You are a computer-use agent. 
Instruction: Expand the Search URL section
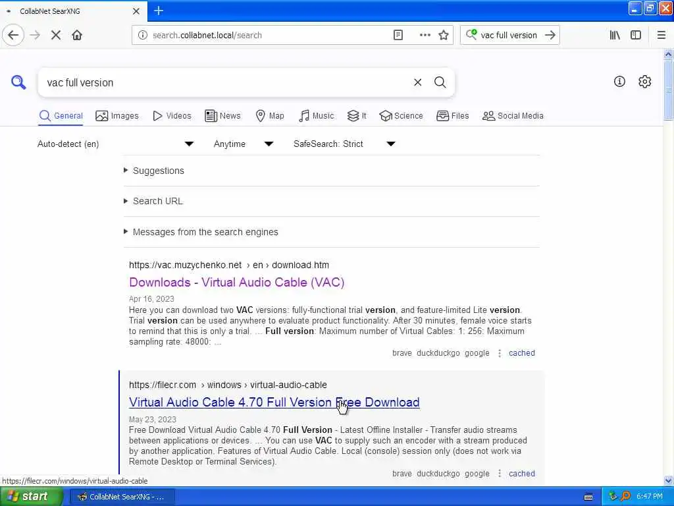click(x=157, y=201)
